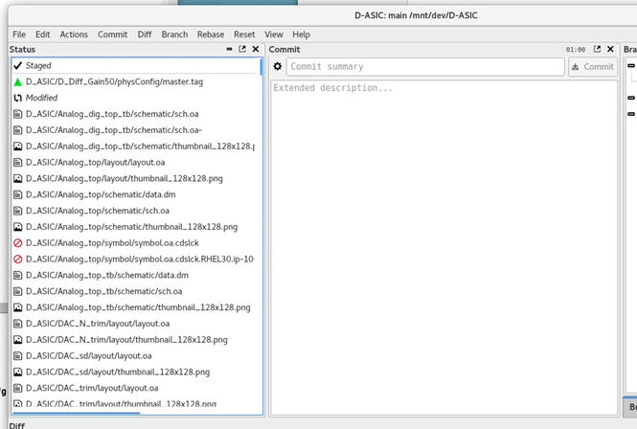Open the commit options gear menu
This screenshot has height=429, width=637.
[x=278, y=67]
